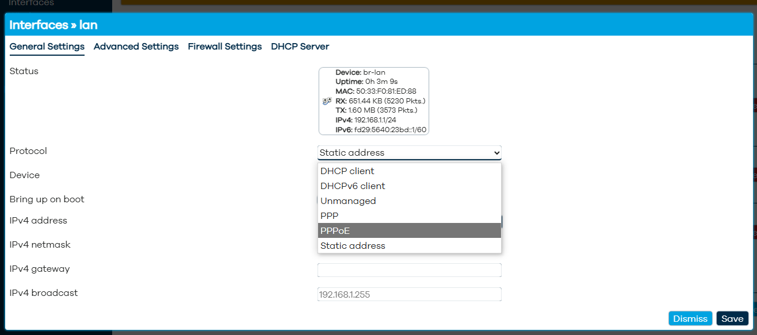
Task: Dismiss the lan interface dialog
Action: click(x=690, y=319)
